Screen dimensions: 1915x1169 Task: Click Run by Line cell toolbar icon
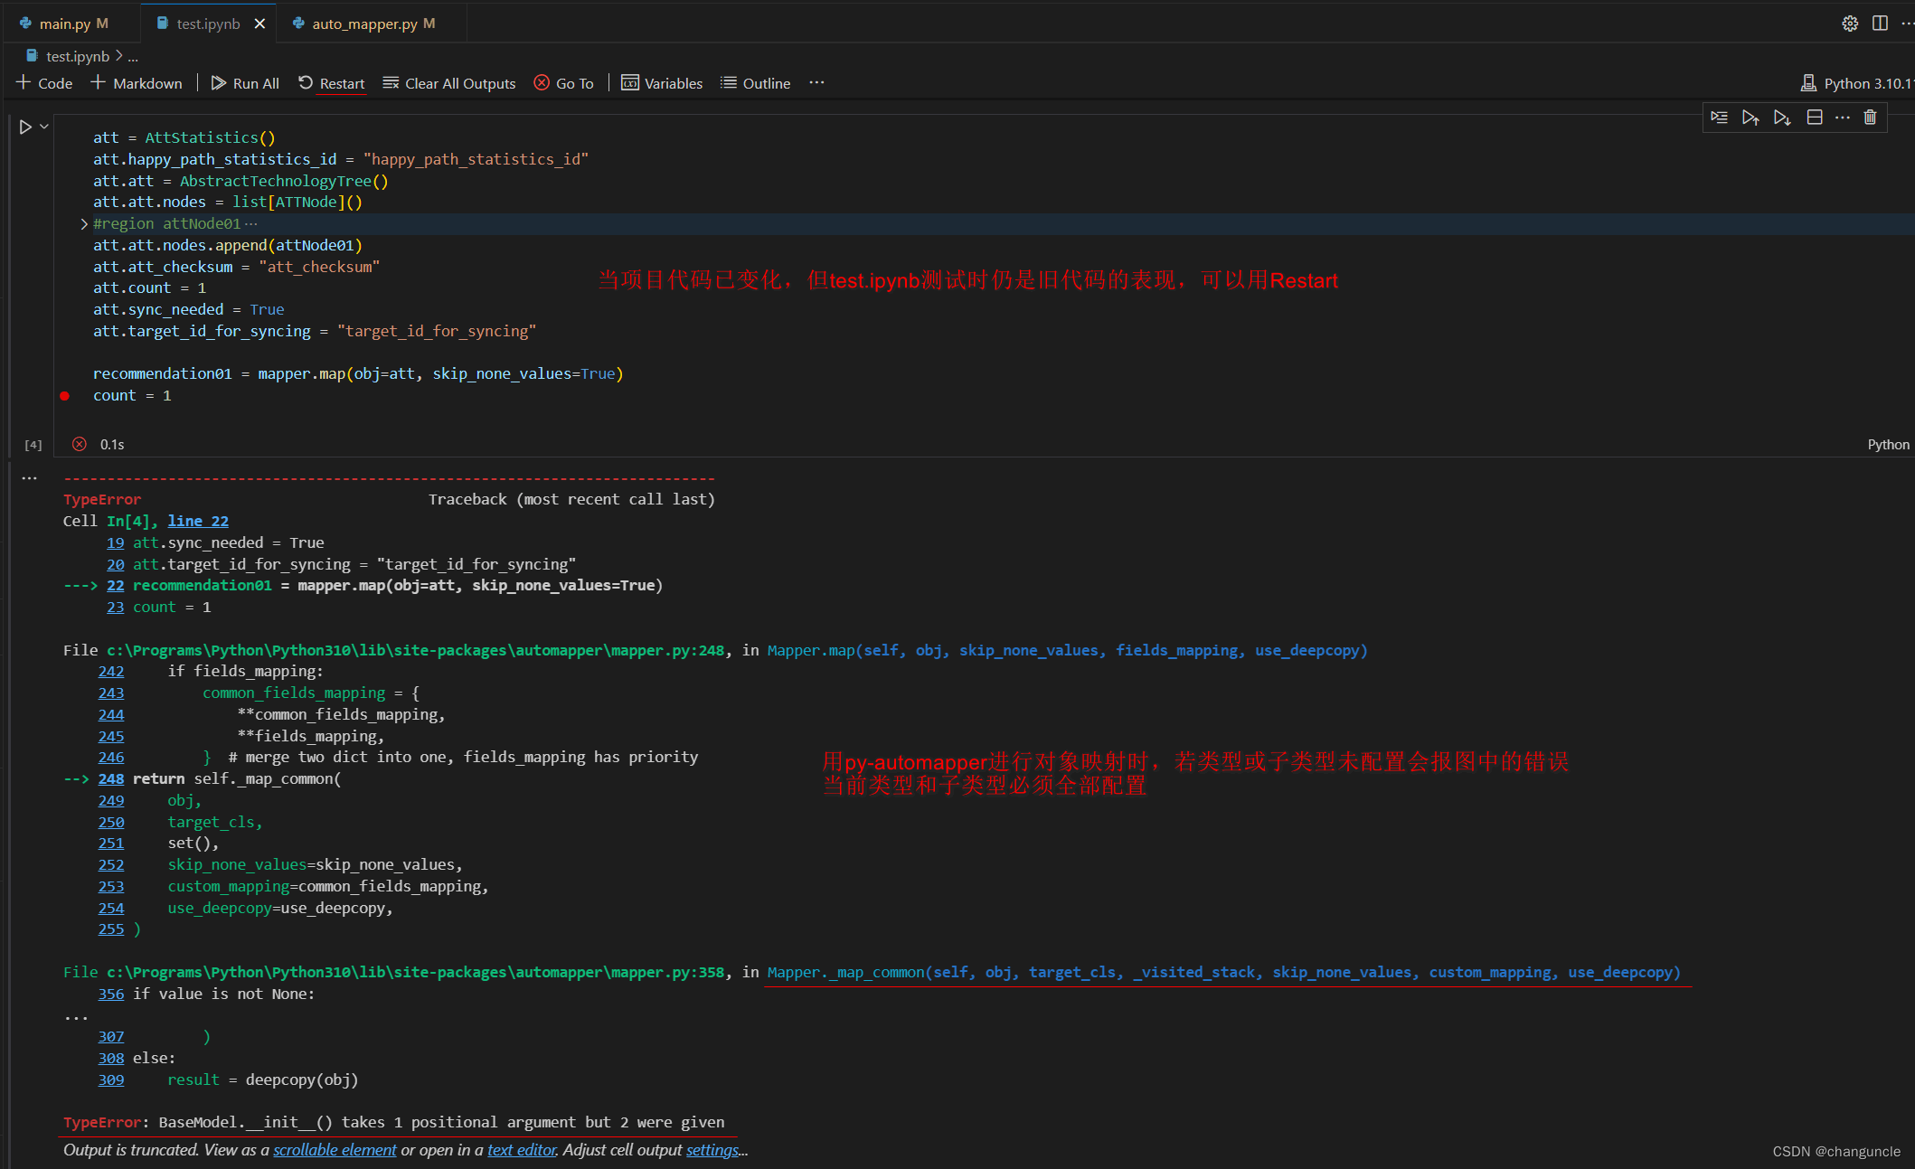[x=1720, y=118]
